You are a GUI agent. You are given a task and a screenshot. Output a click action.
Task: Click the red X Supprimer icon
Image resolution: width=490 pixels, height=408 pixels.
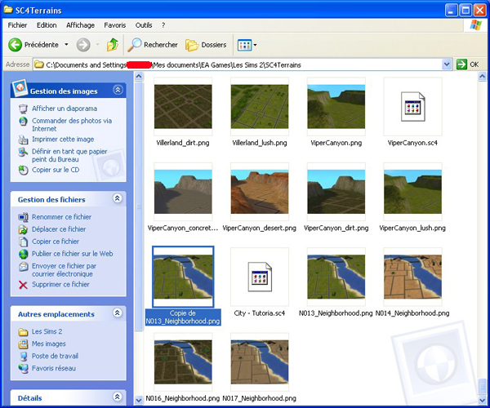(23, 285)
